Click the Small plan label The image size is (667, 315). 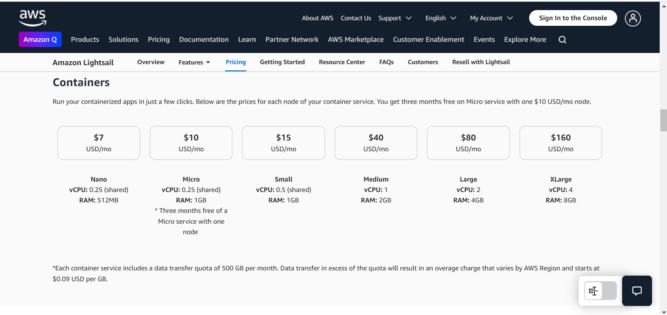tap(283, 179)
